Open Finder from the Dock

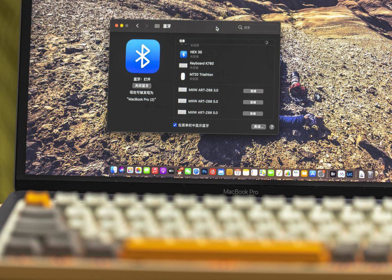point(114,170)
